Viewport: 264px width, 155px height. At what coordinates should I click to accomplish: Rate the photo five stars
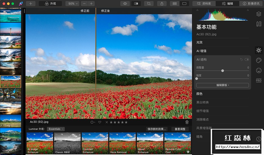point(126,122)
